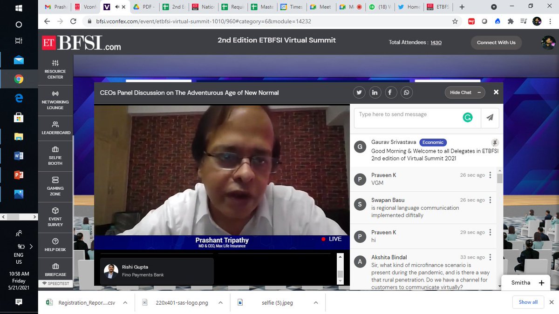Close the downloads bar
The width and height of the screenshot is (559, 314).
coord(552,302)
